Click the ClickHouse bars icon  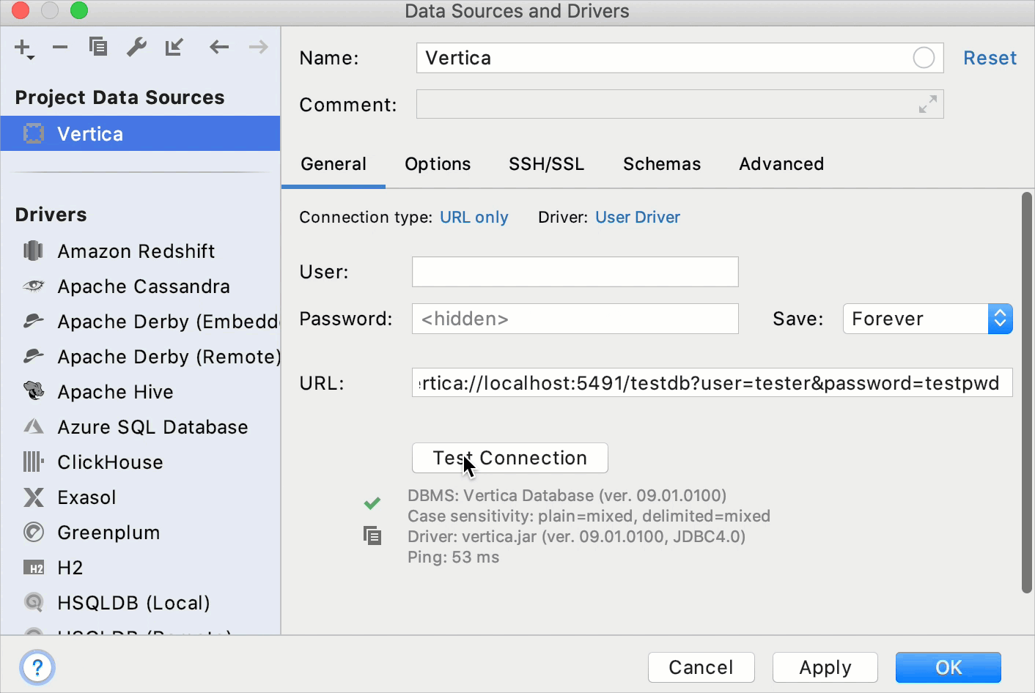pos(34,462)
